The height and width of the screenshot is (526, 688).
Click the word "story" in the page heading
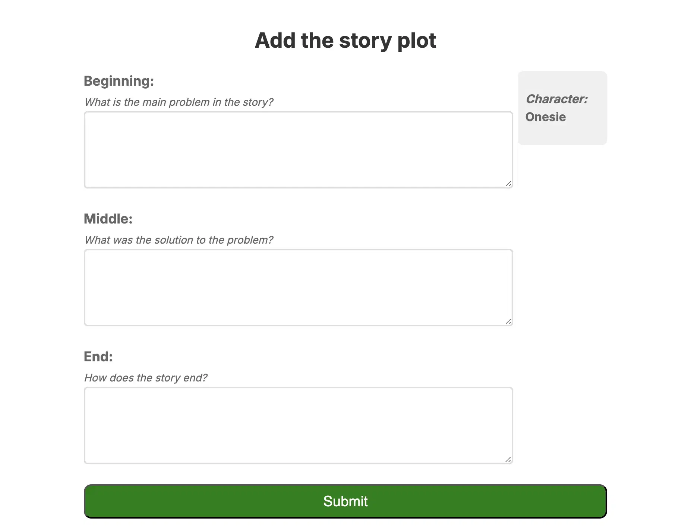365,40
